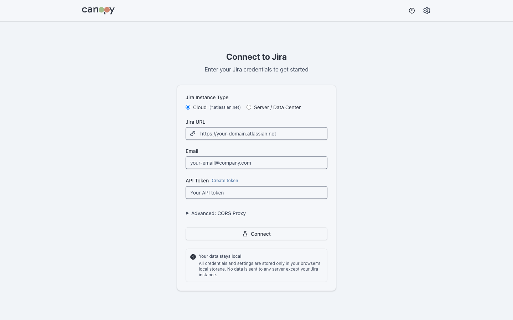Click the info icon next to 'Your data stays local'
The image size is (513, 320).
[193, 256]
